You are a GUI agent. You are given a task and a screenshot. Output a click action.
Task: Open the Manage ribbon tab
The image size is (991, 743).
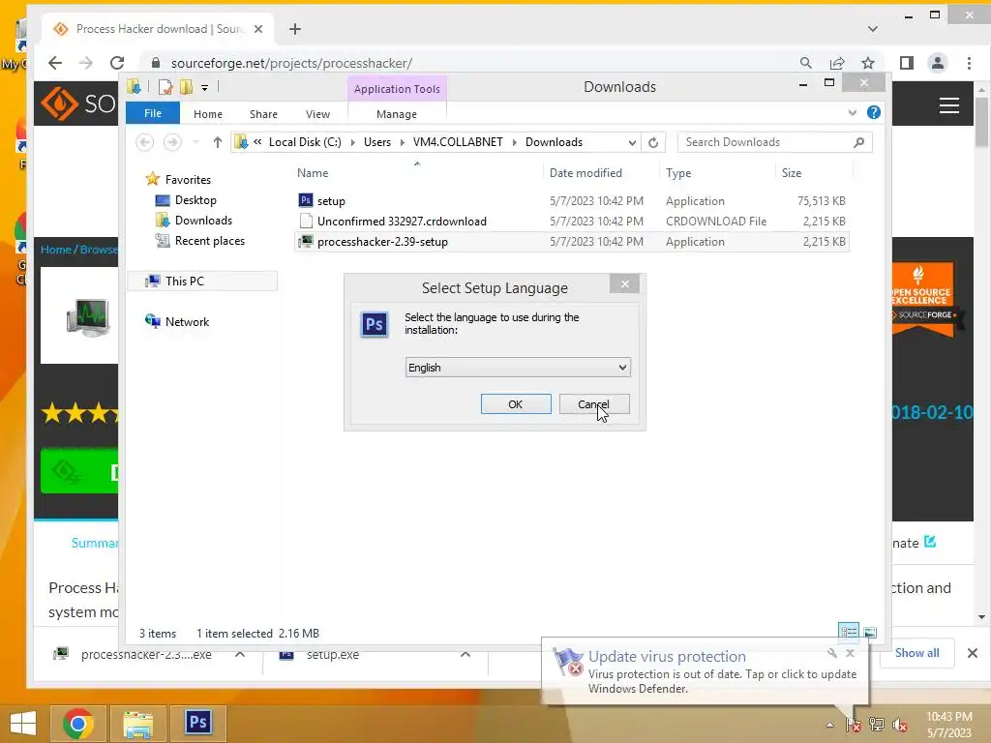pos(397,114)
